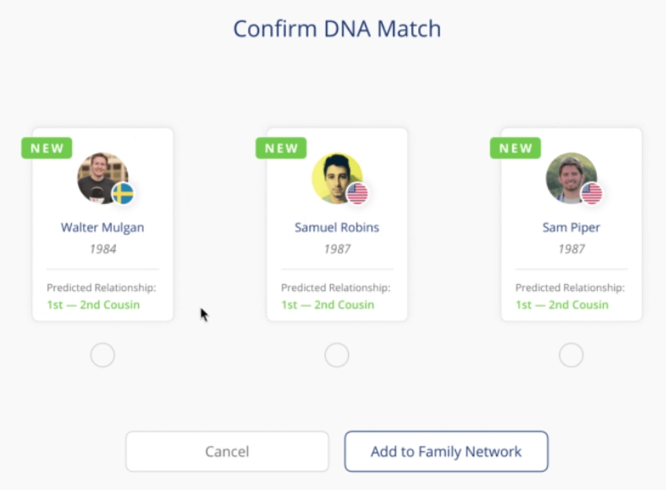Screen dimensions: 666x490
Task: Click the NEW badge on Sam Piper's card
Action: [515, 147]
